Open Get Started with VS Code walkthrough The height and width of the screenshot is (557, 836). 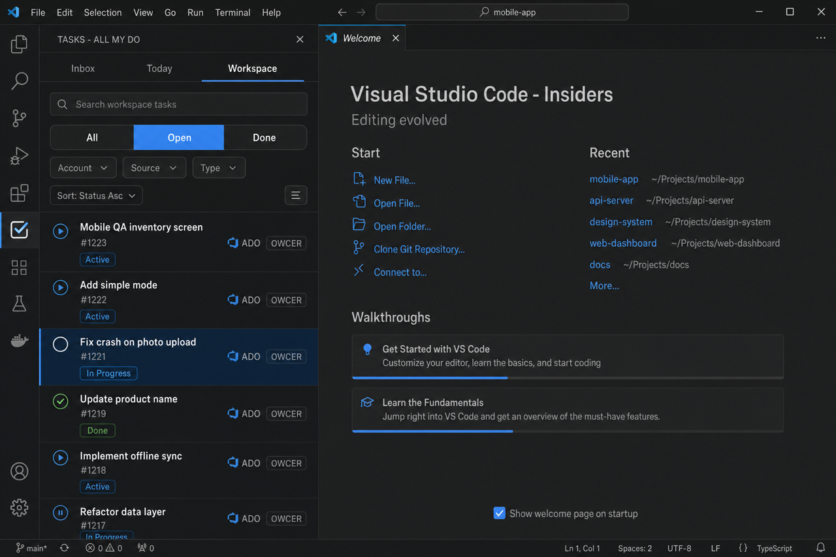[568, 357]
